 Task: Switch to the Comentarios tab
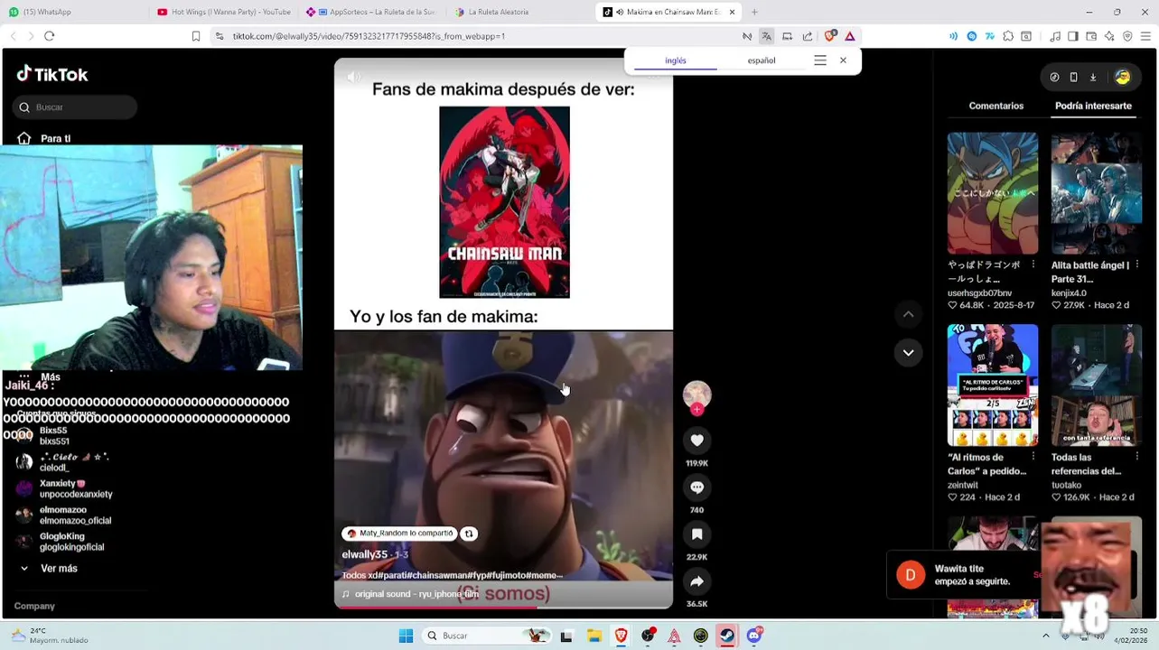point(995,106)
